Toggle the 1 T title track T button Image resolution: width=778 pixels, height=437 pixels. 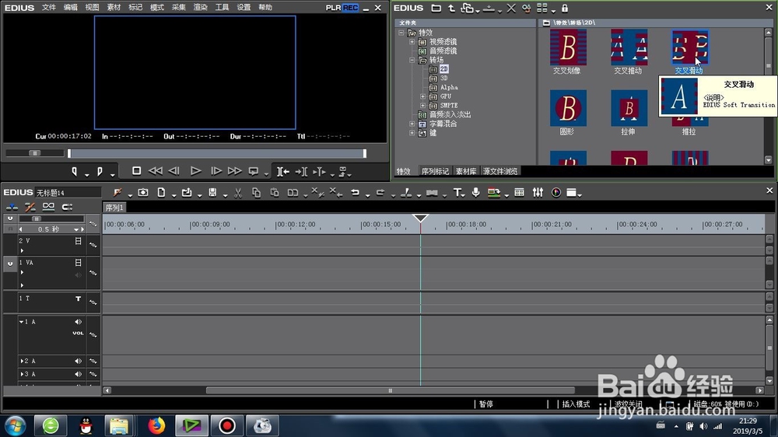78,299
